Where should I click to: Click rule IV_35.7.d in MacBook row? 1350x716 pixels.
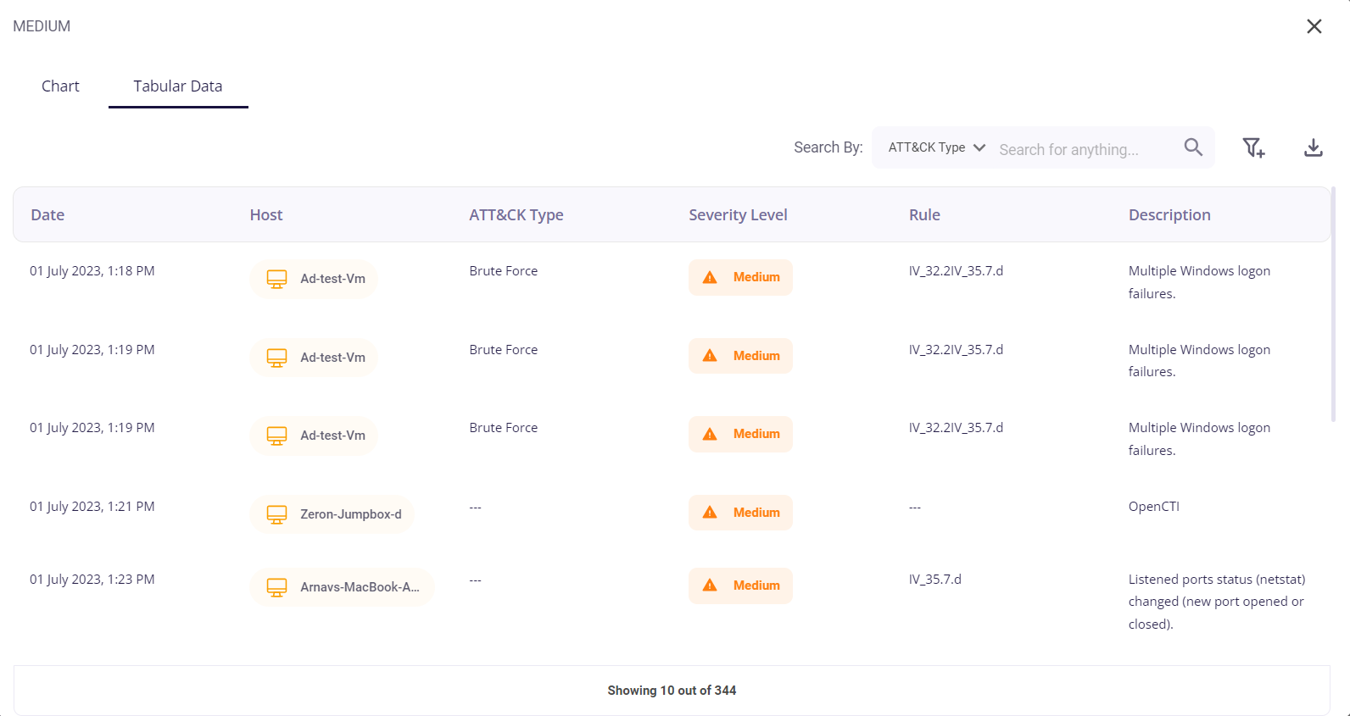click(935, 580)
